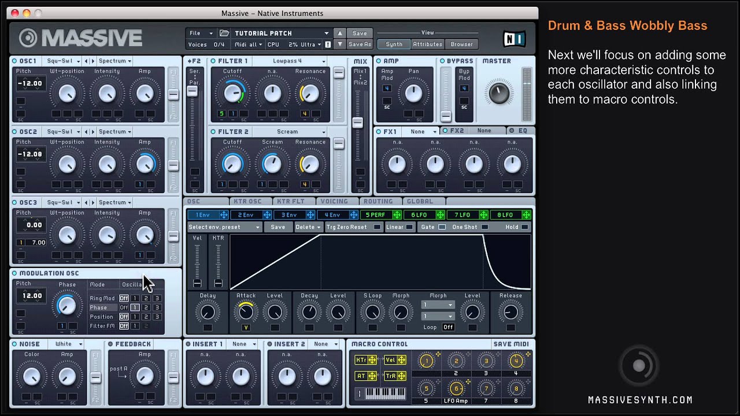This screenshot has width=740, height=416.
Task: Click the 7 LFO modulation drag handle
Action: [483, 215]
